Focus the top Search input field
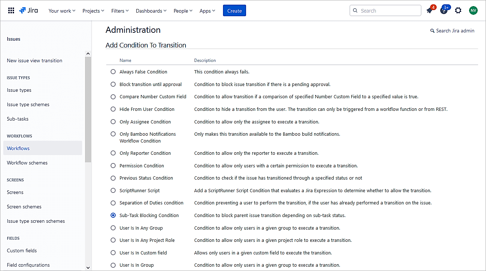 (x=389, y=11)
